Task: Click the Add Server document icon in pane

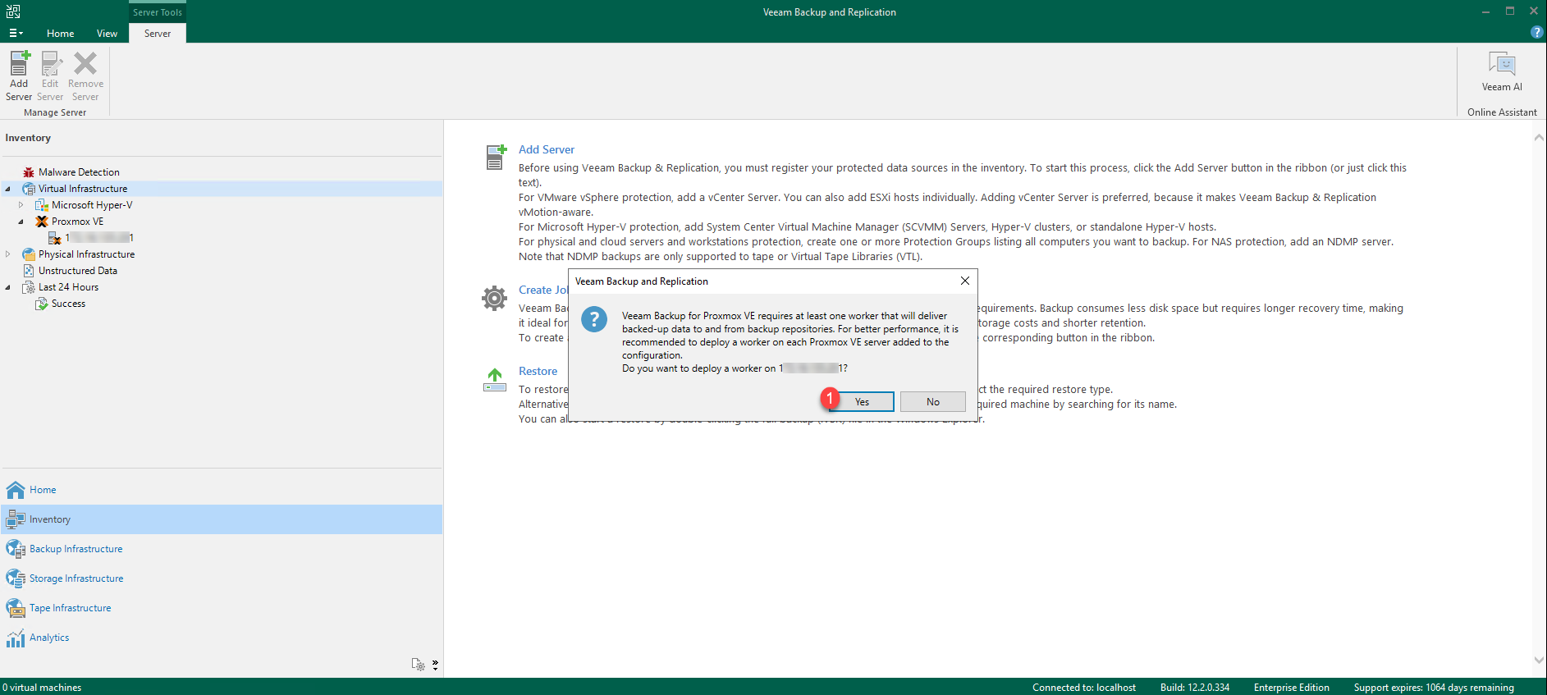Action: click(496, 157)
